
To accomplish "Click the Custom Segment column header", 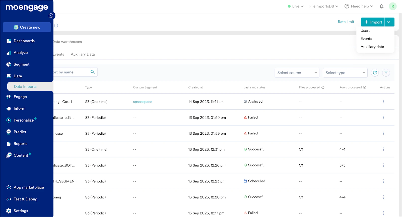I will [145, 87].
